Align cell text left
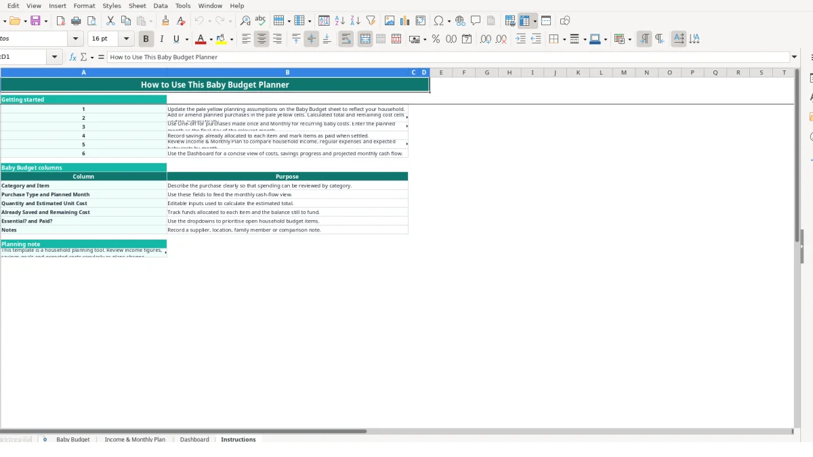The image size is (813, 457). coord(246,39)
